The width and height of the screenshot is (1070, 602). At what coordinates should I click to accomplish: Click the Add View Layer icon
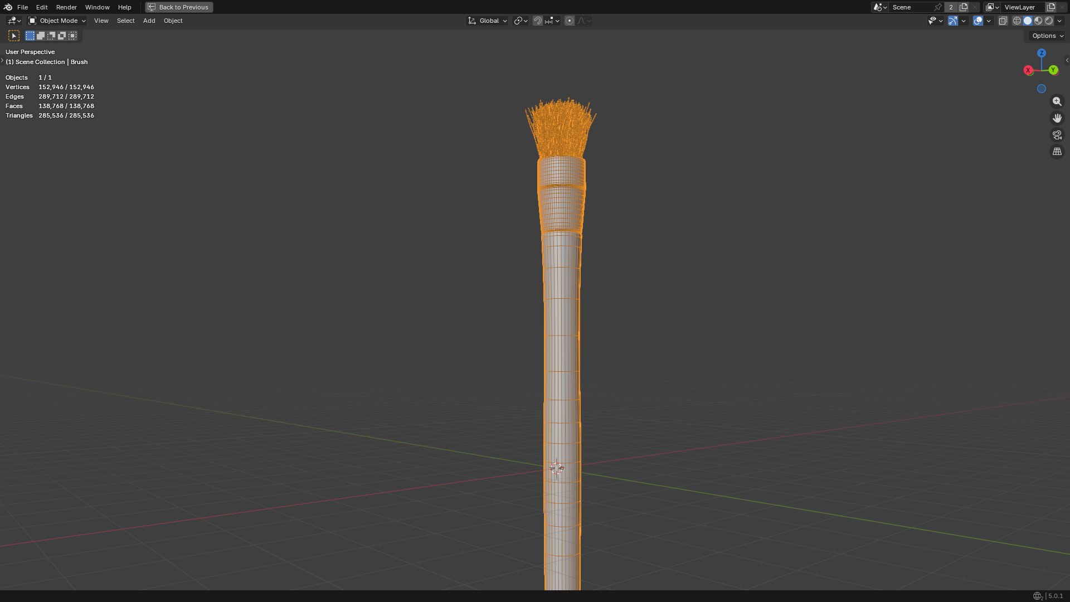(x=1051, y=7)
